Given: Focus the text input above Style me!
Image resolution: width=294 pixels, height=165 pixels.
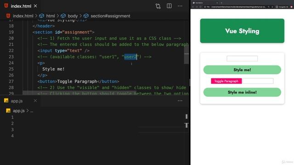Looking at the screenshot, I should 242,59.
